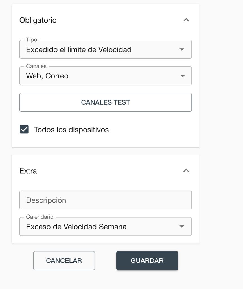Select 'Excedido el límite de Velocidad' value
Screen dimensions: 243x289
point(79,50)
